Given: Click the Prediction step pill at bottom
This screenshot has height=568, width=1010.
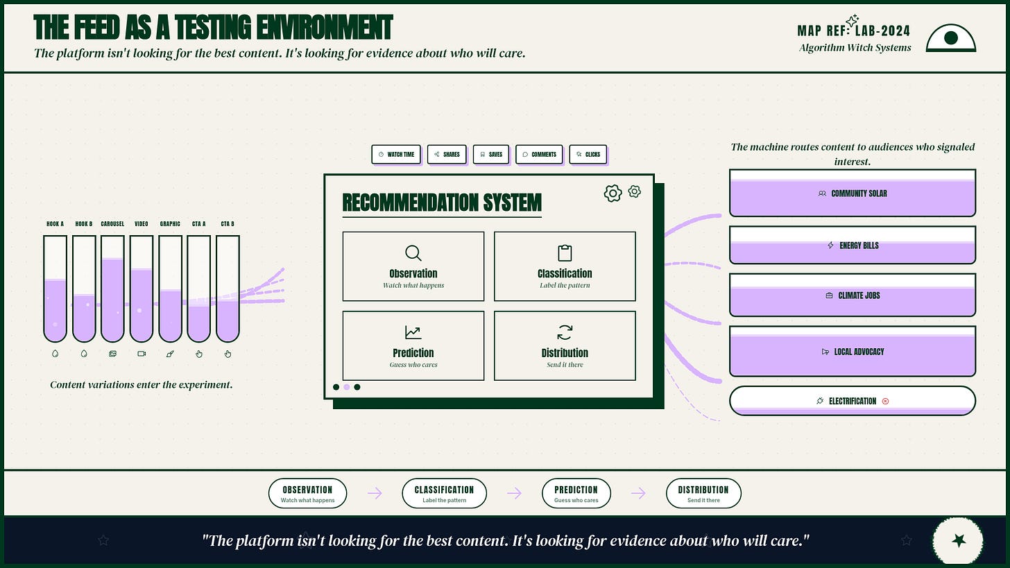Looking at the screenshot, I should tap(576, 493).
